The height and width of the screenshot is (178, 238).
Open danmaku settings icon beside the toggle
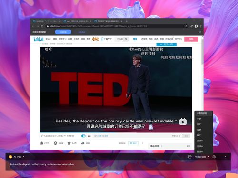[89, 136]
